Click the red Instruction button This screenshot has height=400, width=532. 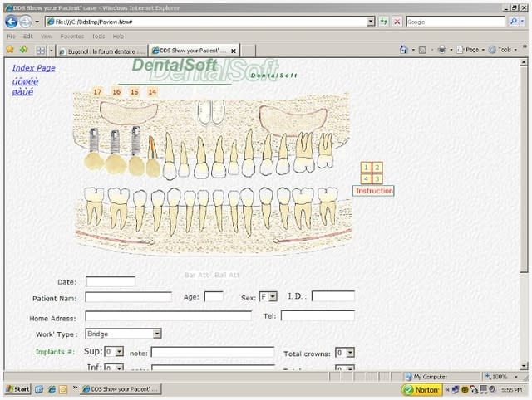[373, 191]
